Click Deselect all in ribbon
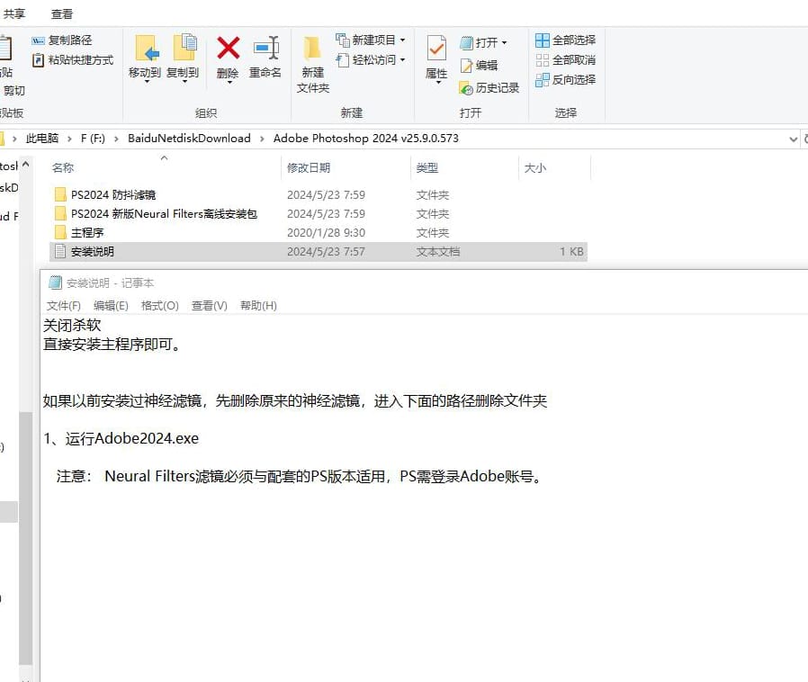The width and height of the screenshot is (808, 682). point(565,60)
